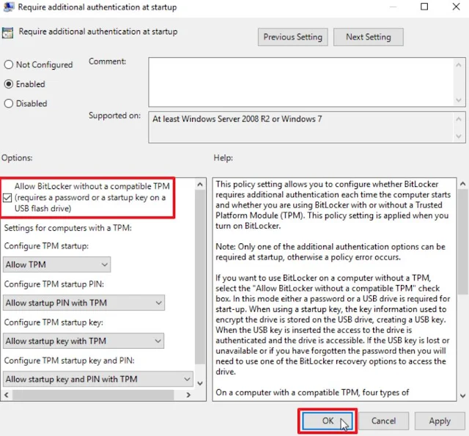Close the dialog with the X button
The width and height of the screenshot is (469, 436).
point(456,7)
